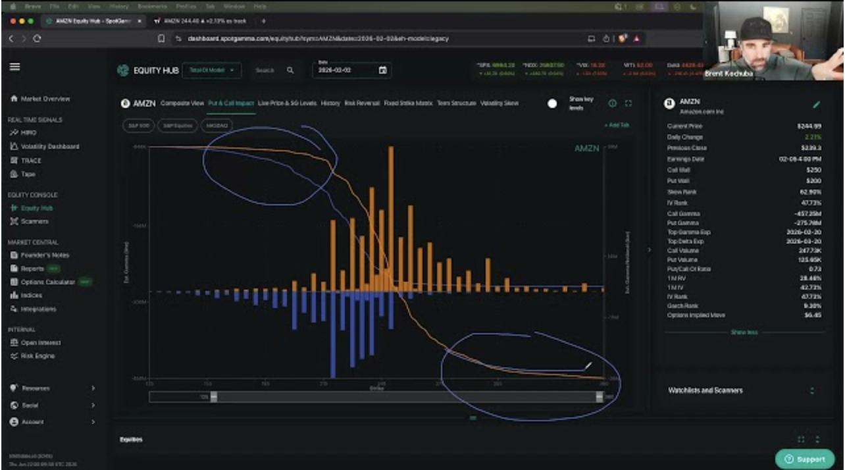Click the Support button
The height and width of the screenshot is (470, 845).
804,459
